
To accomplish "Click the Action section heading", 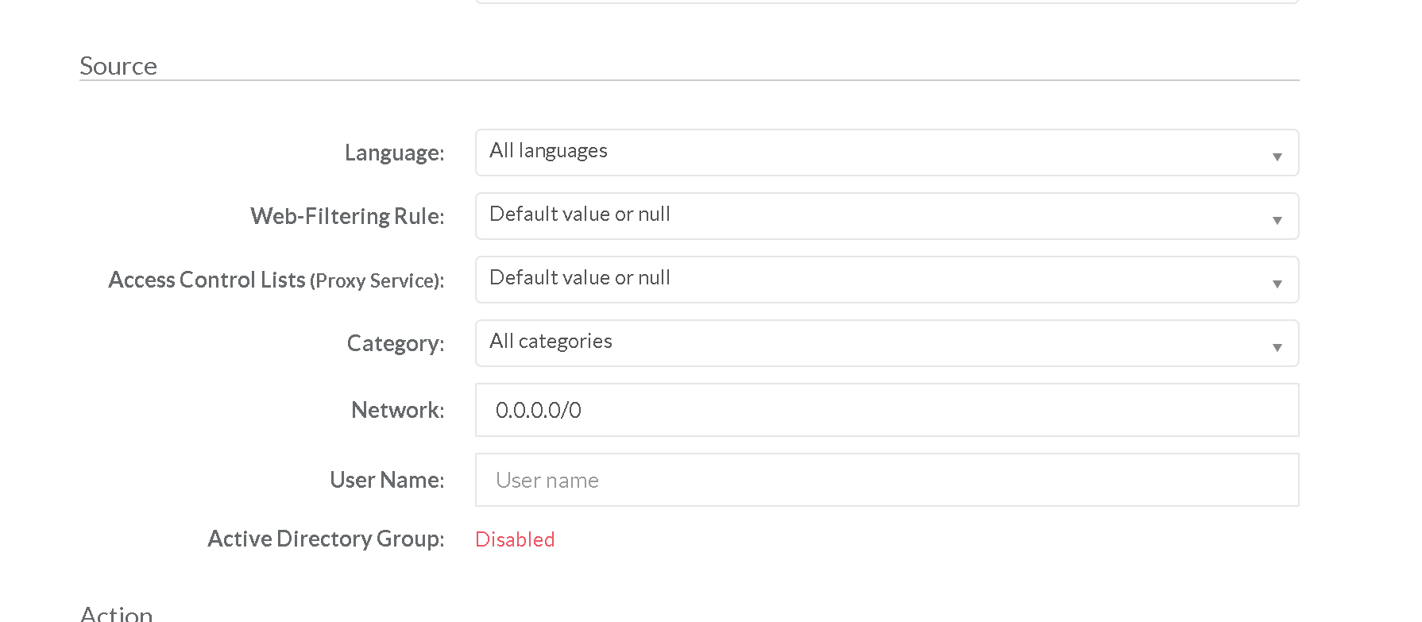I will [x=116, y=613].
